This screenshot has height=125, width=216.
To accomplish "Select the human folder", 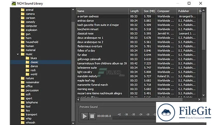I will [27, 46].
